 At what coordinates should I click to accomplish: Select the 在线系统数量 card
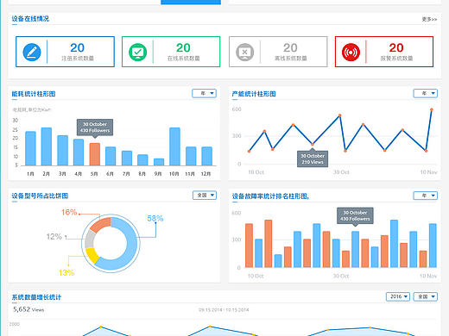[171, 52]
